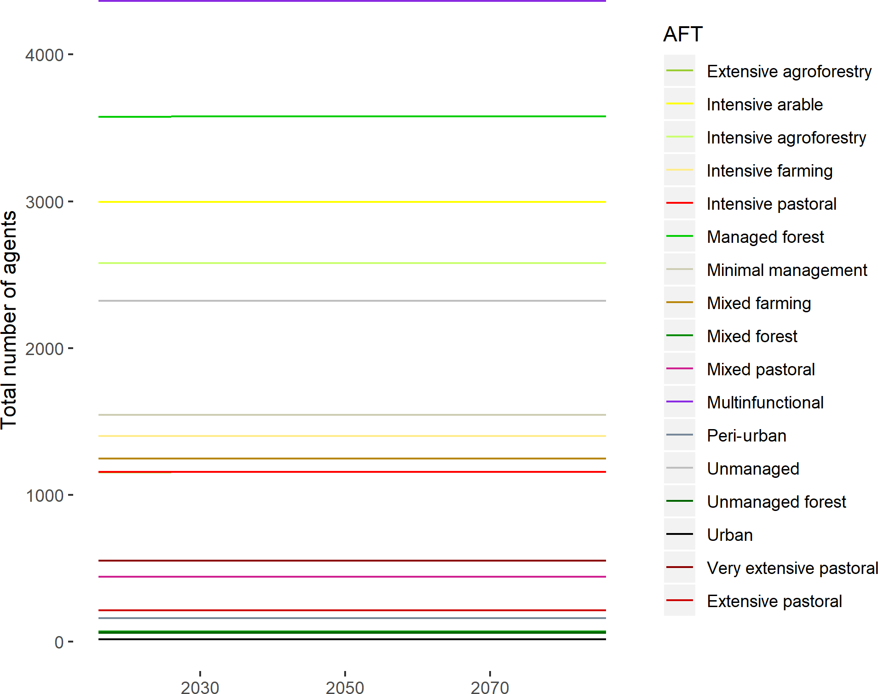Click the black Urban line in the plot

(x=352, y=639)
